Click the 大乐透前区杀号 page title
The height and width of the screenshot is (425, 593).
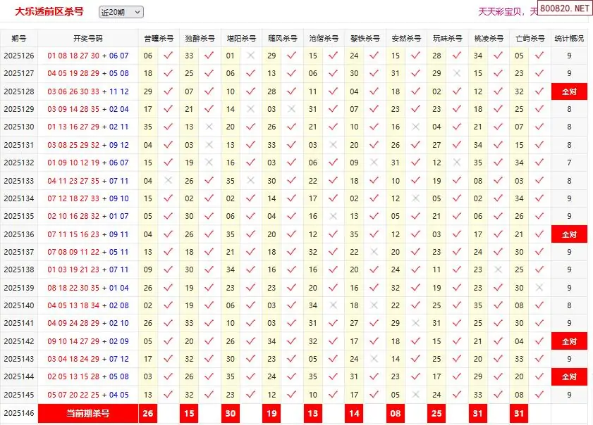(x=49, y=11)
